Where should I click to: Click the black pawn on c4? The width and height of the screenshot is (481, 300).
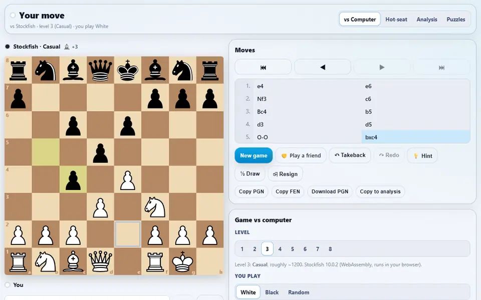[73, 179]
